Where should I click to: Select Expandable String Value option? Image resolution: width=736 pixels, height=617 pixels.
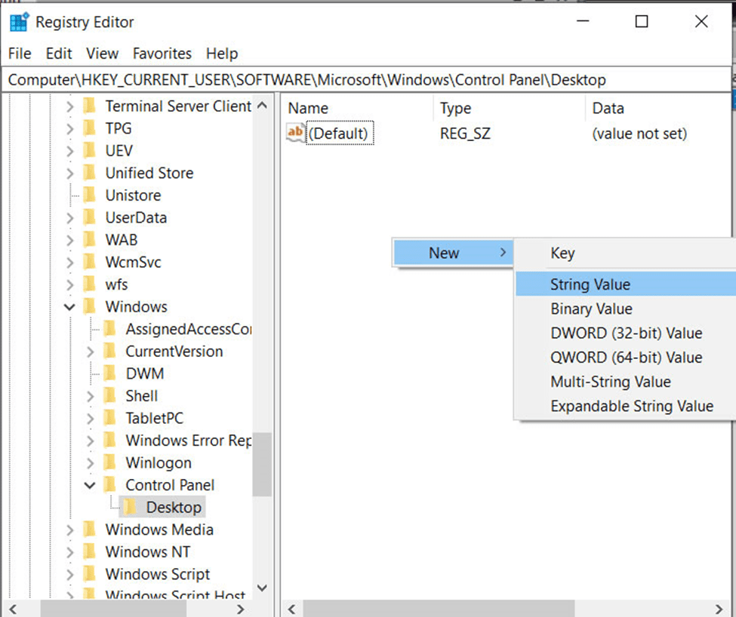tap(631, 407)
